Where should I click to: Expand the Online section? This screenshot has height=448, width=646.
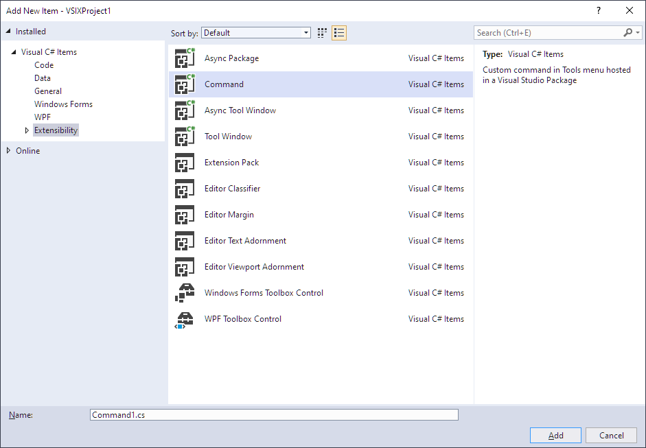click(8, 151)
